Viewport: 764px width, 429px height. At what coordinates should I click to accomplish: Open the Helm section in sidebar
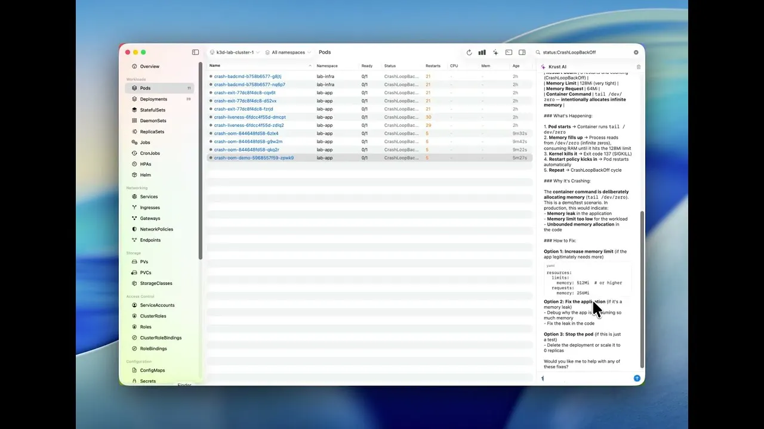click(x=146, y=175)
